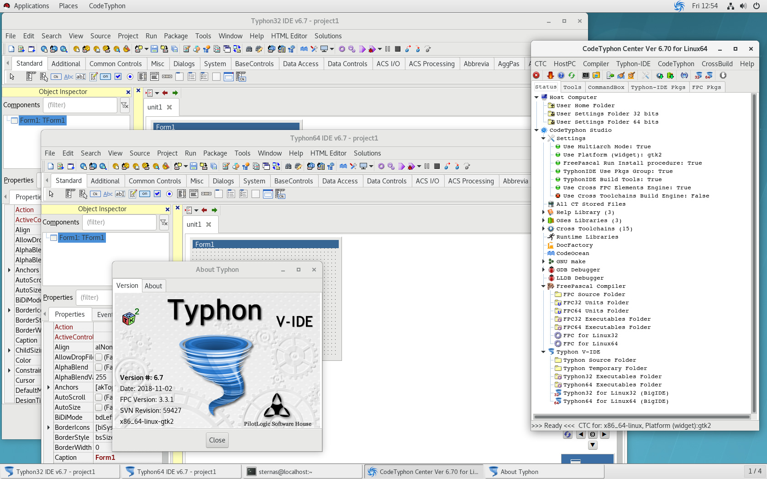This screenshot has width=767, height=479.
Task: Click the Components filter field in Typhon64 inspector
Action: pyautogui.click(x=119, y=222)
